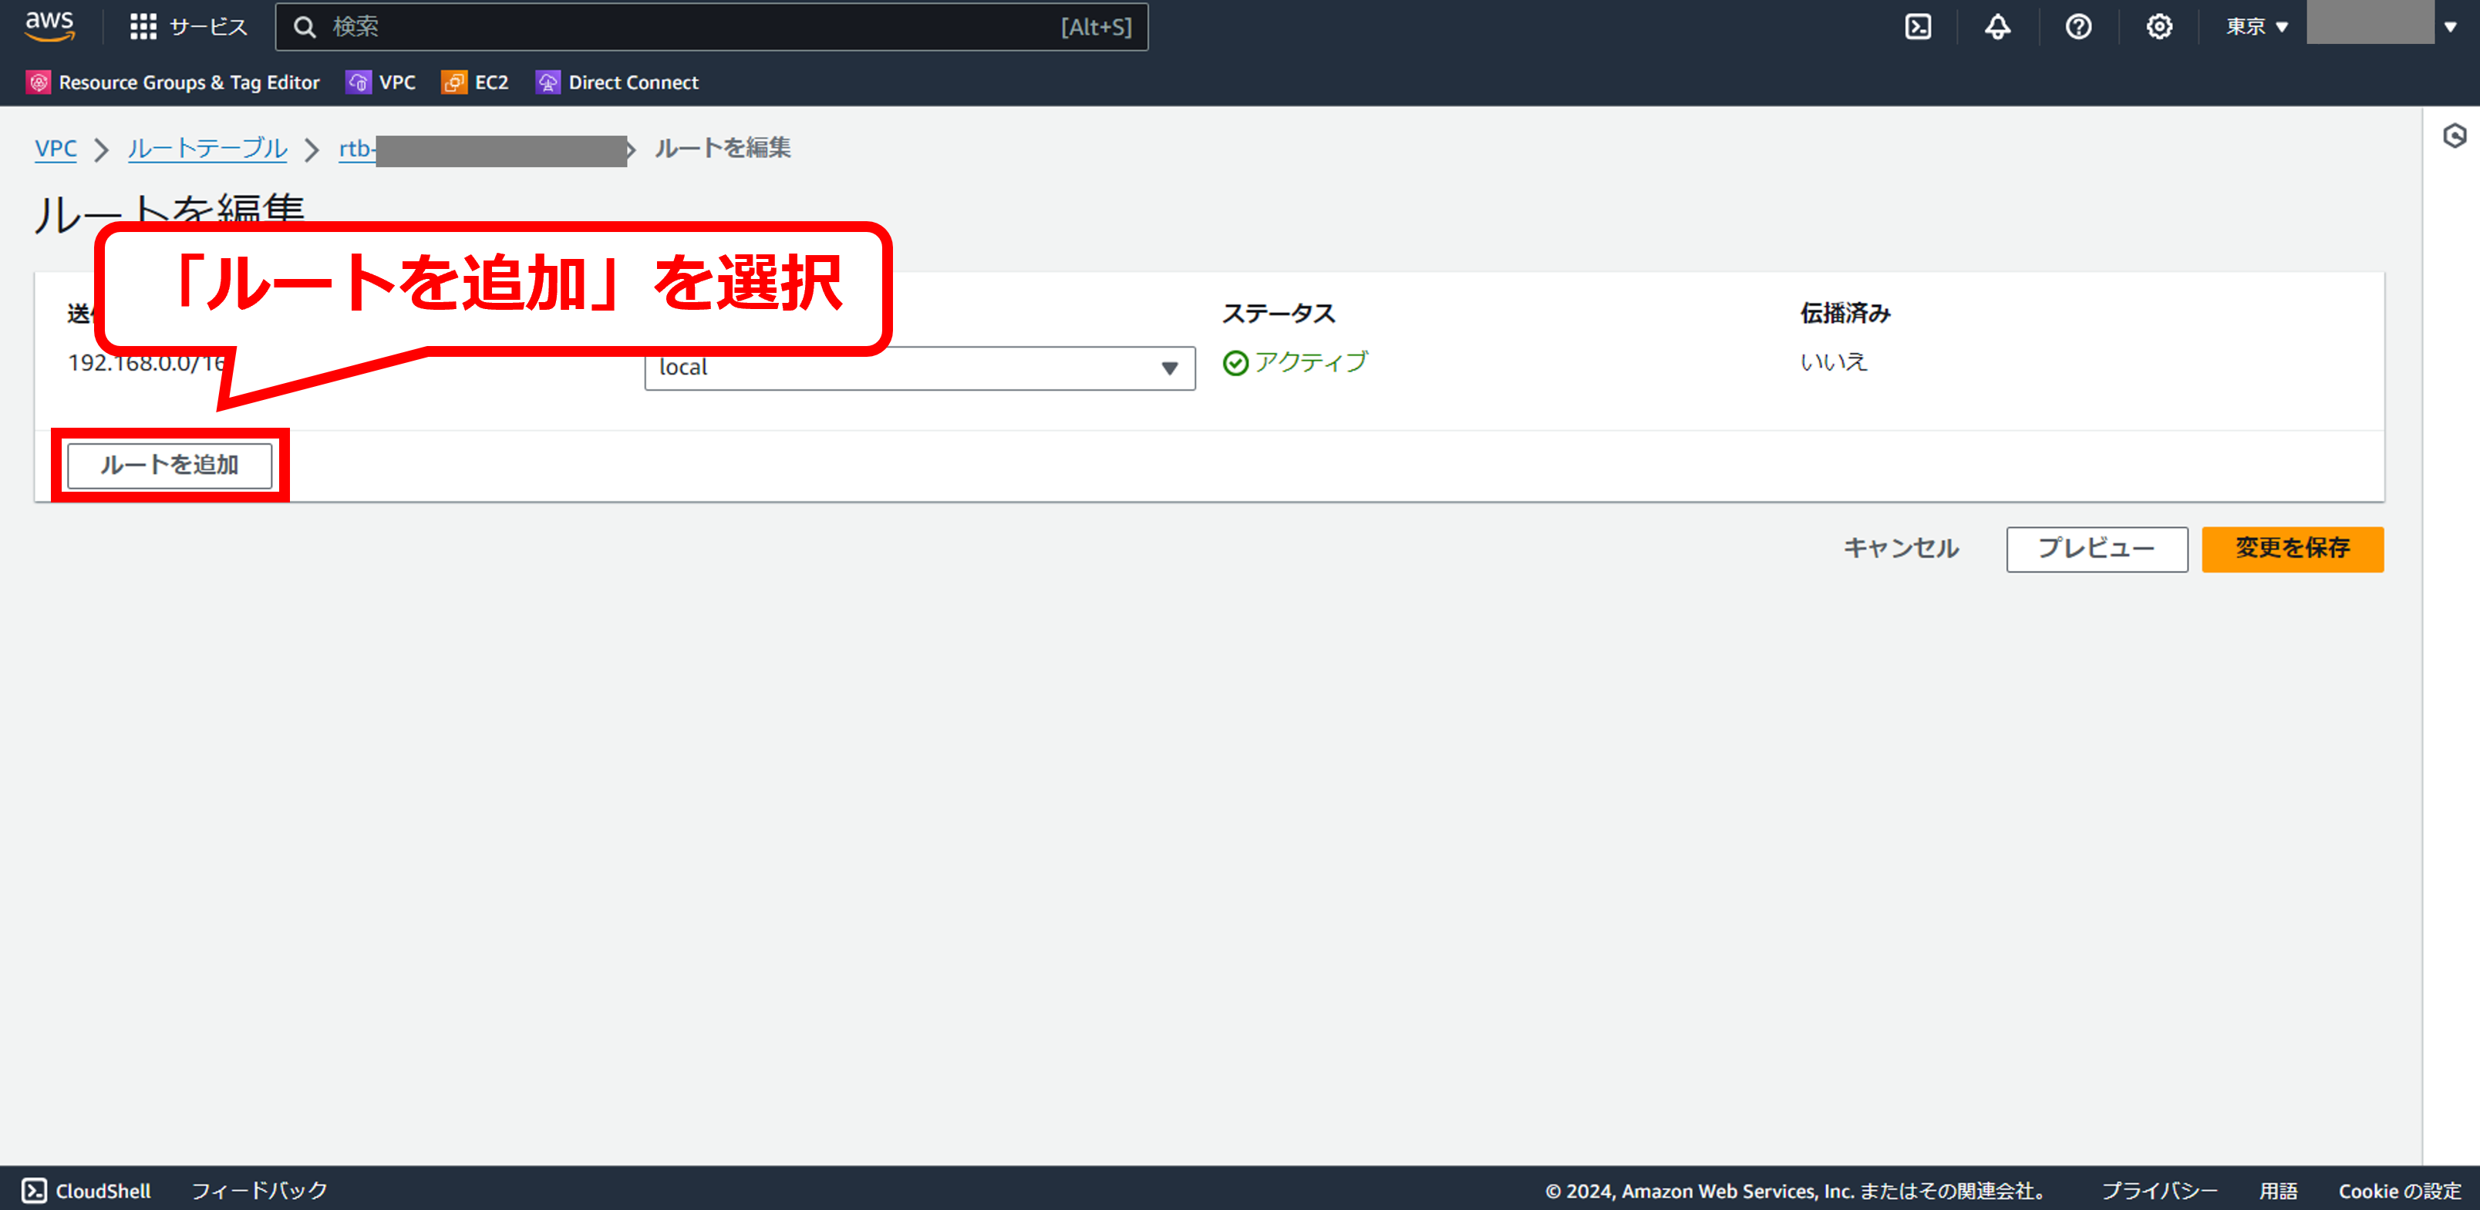Open the Resource Groups & Tag Editor shortcut

(174, 82)
